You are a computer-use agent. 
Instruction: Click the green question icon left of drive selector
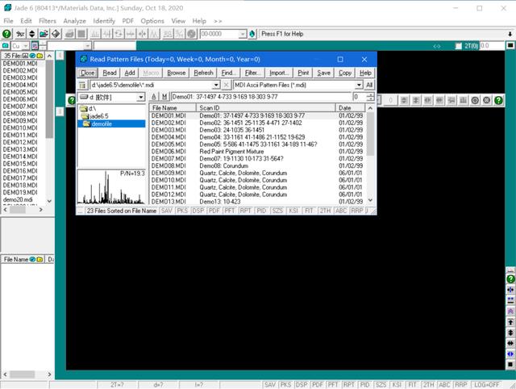pyautogui.click(x=70, y=98)
